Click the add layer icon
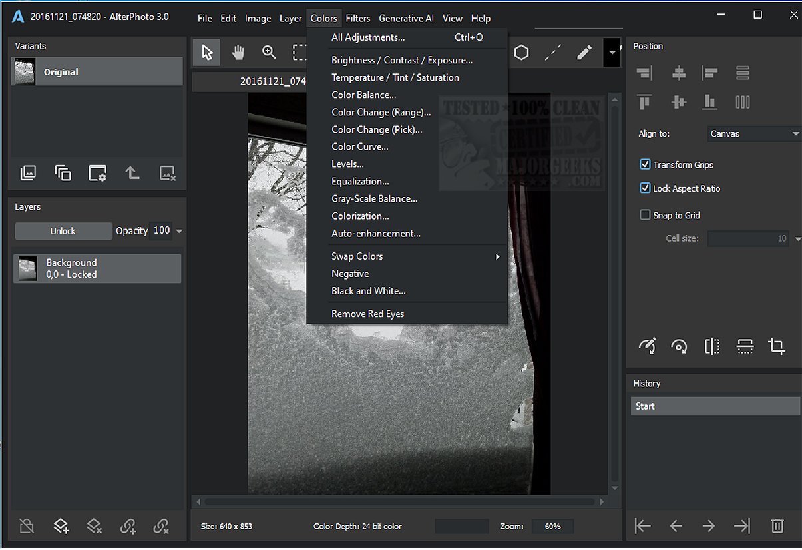This screenshot has width=802, height=550. [61, 526]
